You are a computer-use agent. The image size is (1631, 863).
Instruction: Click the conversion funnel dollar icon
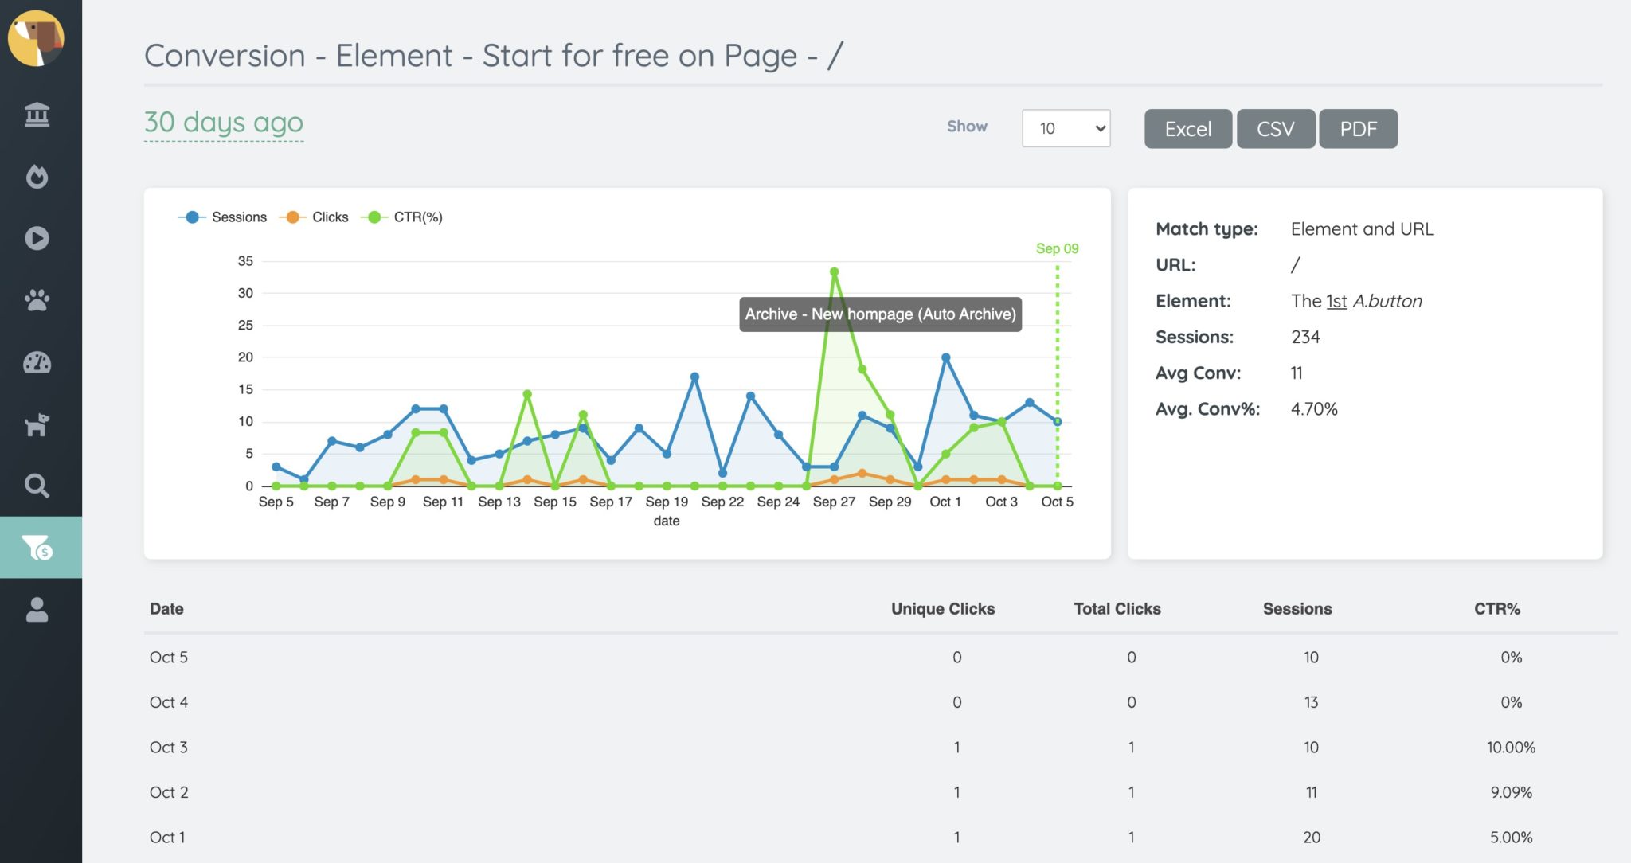point(37,547)
